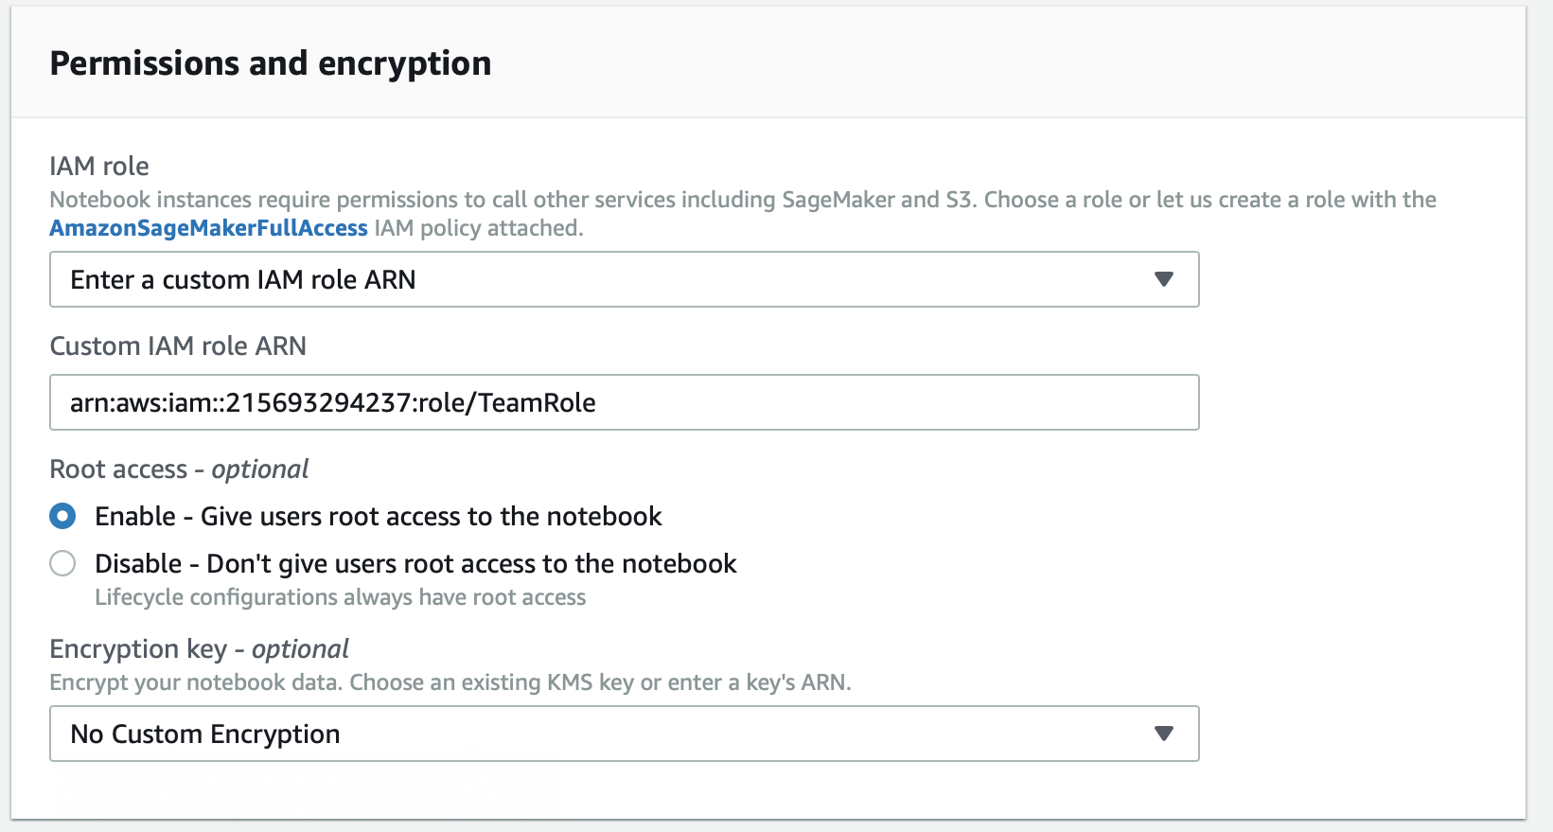Click the 'IAM role' field label
The image size is (1553, 832).
99,166
